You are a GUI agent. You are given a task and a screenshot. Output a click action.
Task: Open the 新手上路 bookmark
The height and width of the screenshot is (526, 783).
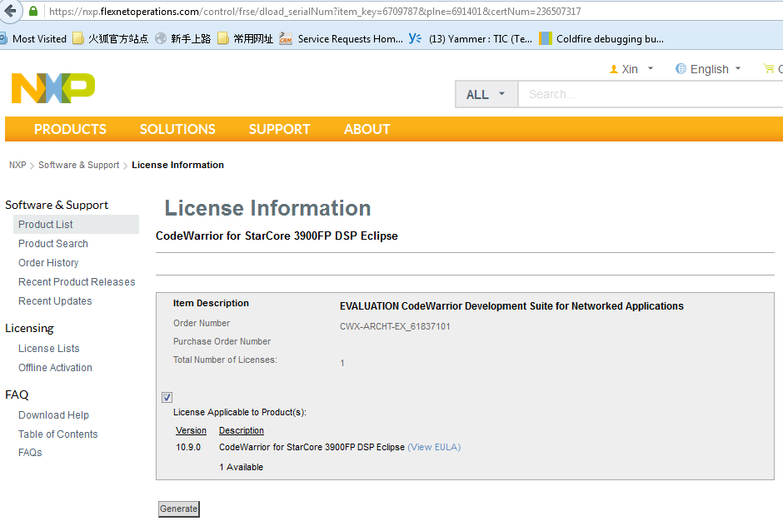coord(183,39)
